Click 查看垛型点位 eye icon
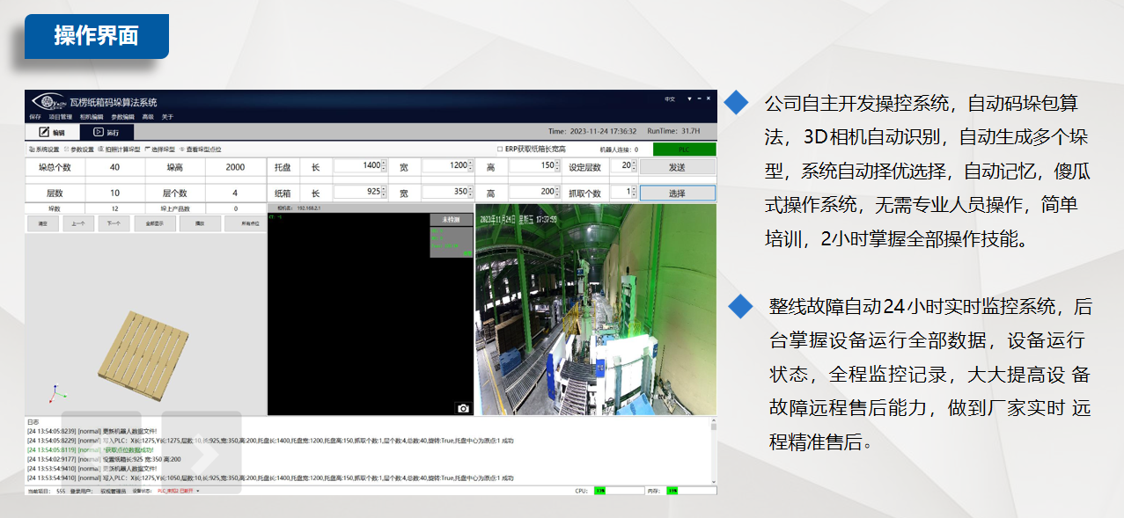The height and width of the screenshot is (518, 1124). click(x=182, y=150)
